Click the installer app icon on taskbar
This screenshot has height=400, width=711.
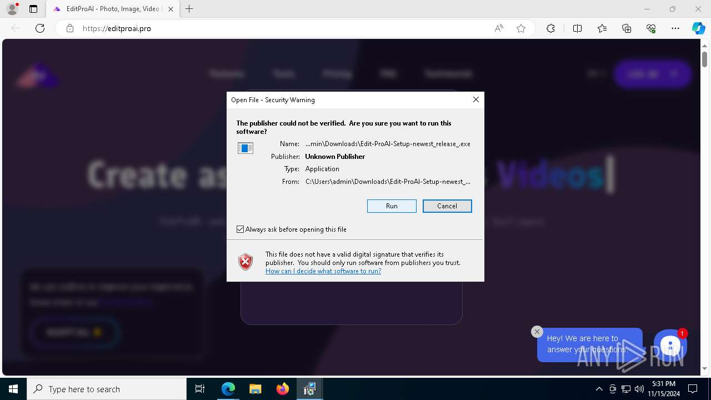point(309,389)
